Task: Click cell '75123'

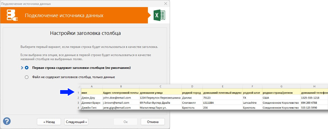Action: (222, 98)
